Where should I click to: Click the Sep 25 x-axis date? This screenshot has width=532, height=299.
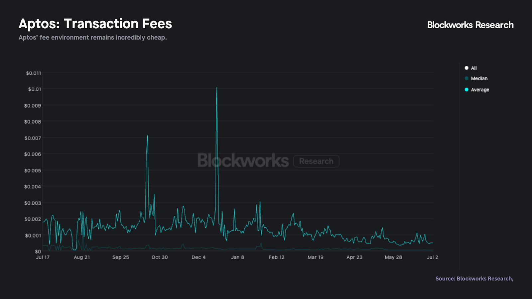(121, 257)
